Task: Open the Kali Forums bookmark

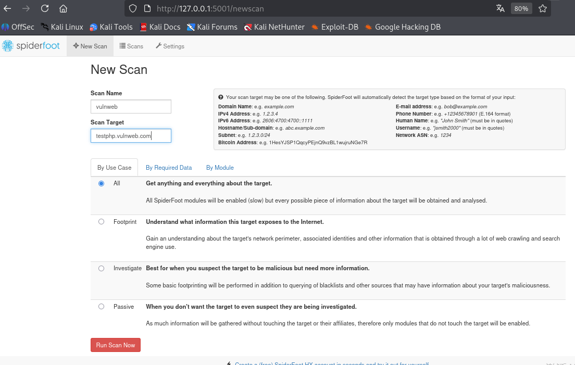Action: click(x=212, y=27)
